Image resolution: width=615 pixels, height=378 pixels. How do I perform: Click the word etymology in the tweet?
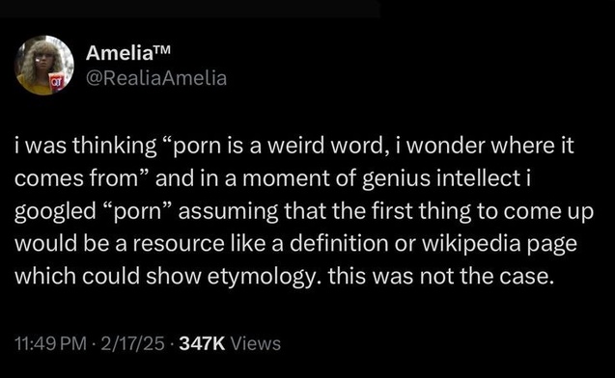coord(262,277)
